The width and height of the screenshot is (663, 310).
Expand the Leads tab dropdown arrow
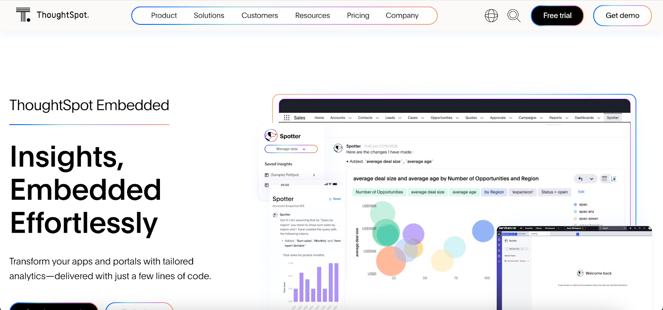(400, 118)
